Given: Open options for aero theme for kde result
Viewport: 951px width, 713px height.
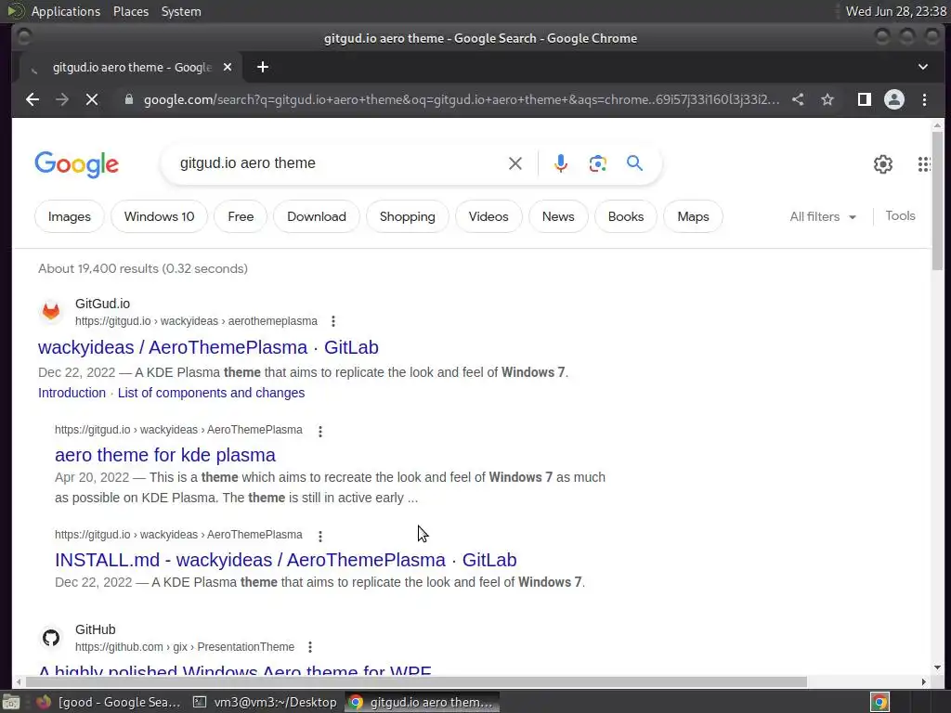Looking at the screenshot, I should tap(320, 431).
